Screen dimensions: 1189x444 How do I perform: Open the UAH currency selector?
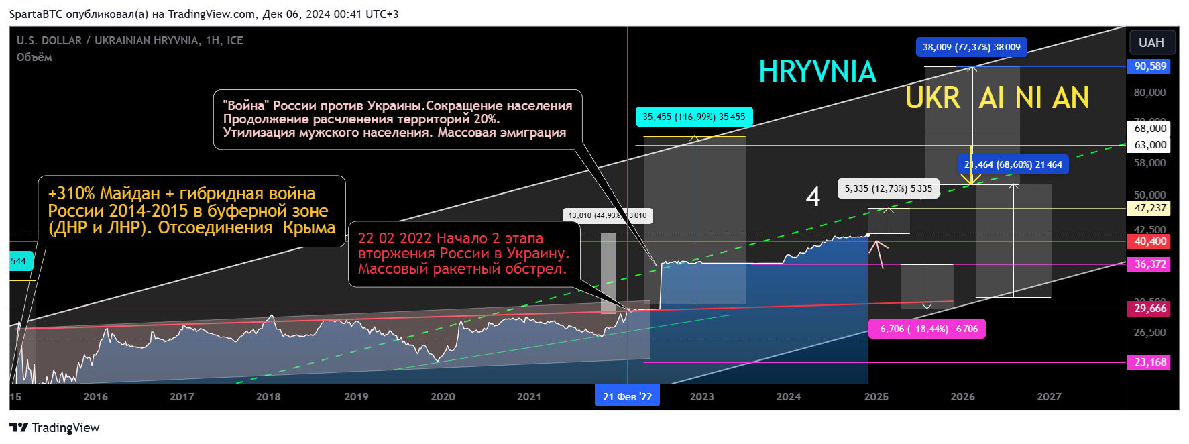pos(1151,42)
